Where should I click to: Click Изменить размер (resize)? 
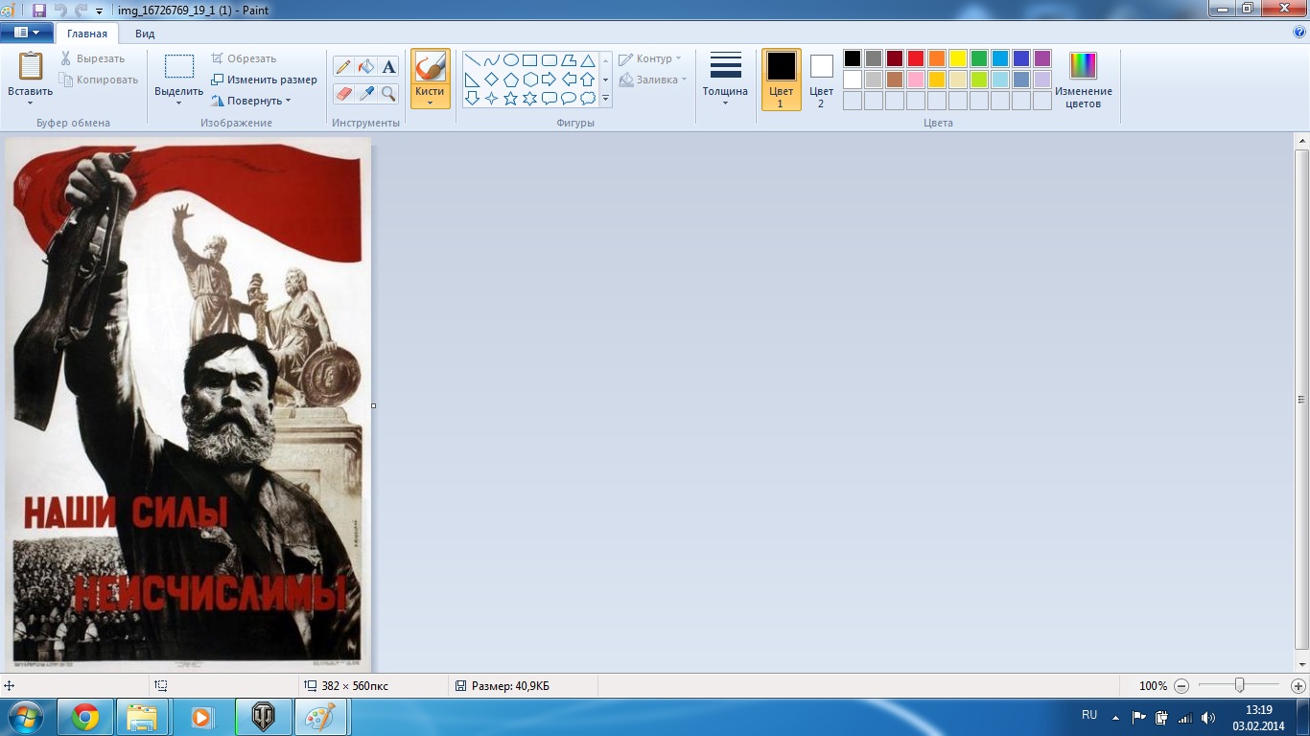click(265, 80)
